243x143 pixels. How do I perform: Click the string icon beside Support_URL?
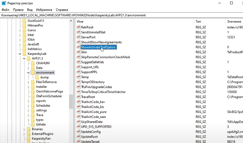[79, 67]
